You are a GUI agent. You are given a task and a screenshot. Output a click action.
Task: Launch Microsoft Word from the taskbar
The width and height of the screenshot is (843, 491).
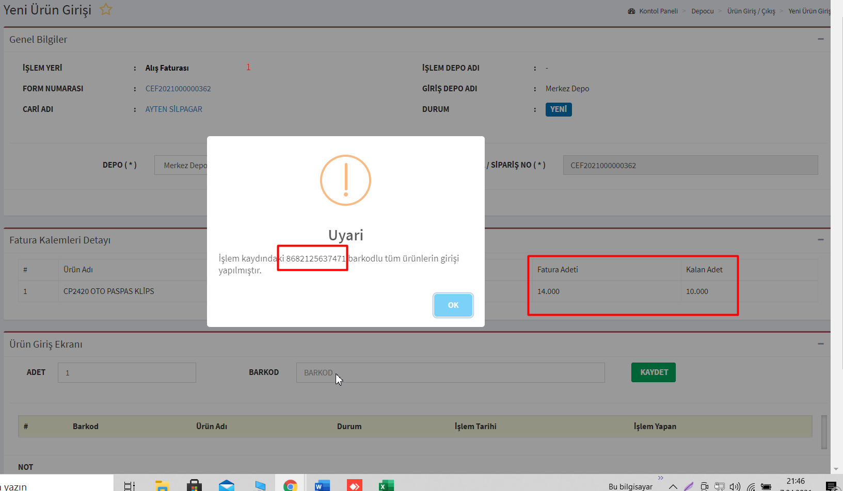322,485
